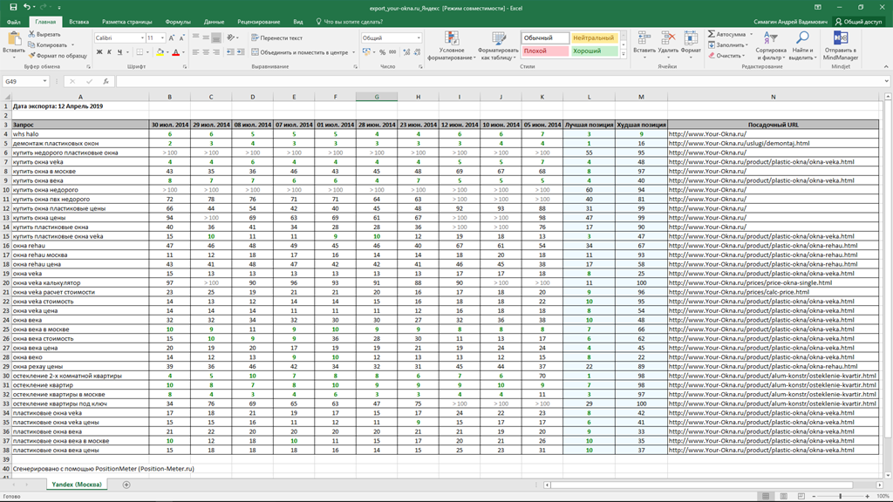Expand number format dropdown showing Общий
Screen dimensions: 893x502
pyautogui.click(x=419, y=38)
